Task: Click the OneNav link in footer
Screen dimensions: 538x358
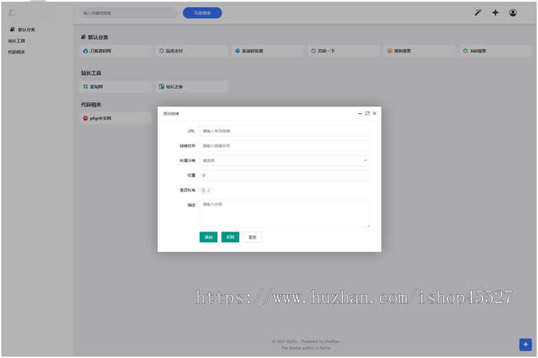Action: click(x=332, y=342)
